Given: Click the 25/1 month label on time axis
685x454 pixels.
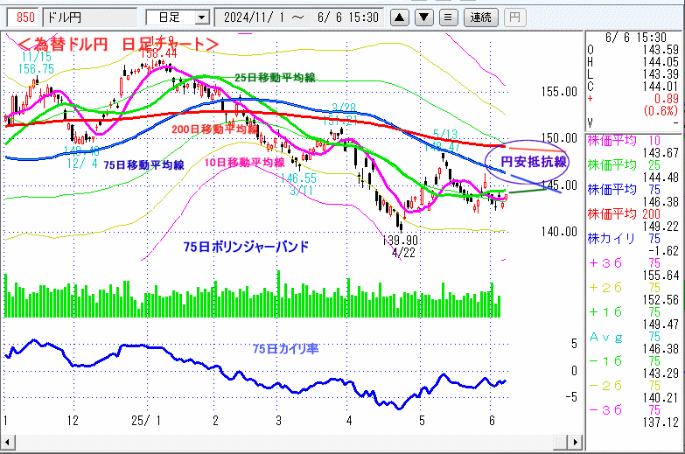Looking at the screenshot, I should (146, 421).
